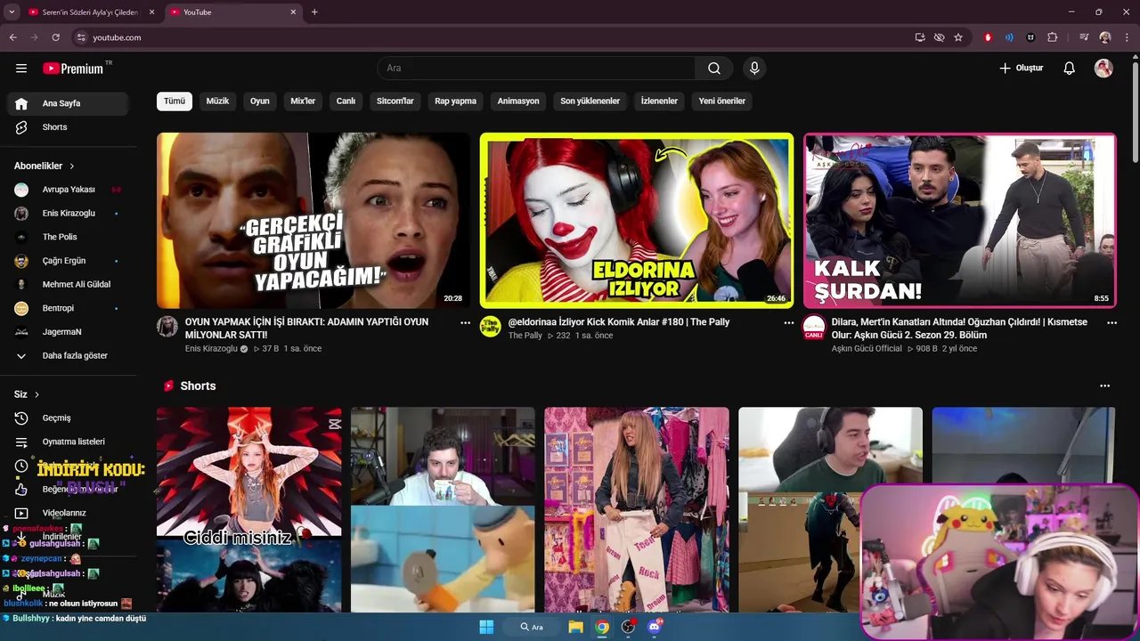Play the KALK ŞURDAN video thumbnail

tap(959, 220)
